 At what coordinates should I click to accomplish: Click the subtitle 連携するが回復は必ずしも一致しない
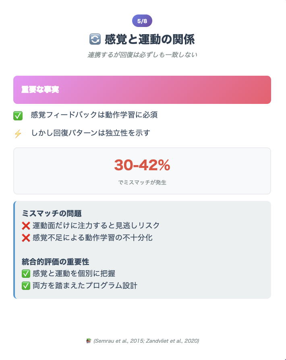click(142, 55)
